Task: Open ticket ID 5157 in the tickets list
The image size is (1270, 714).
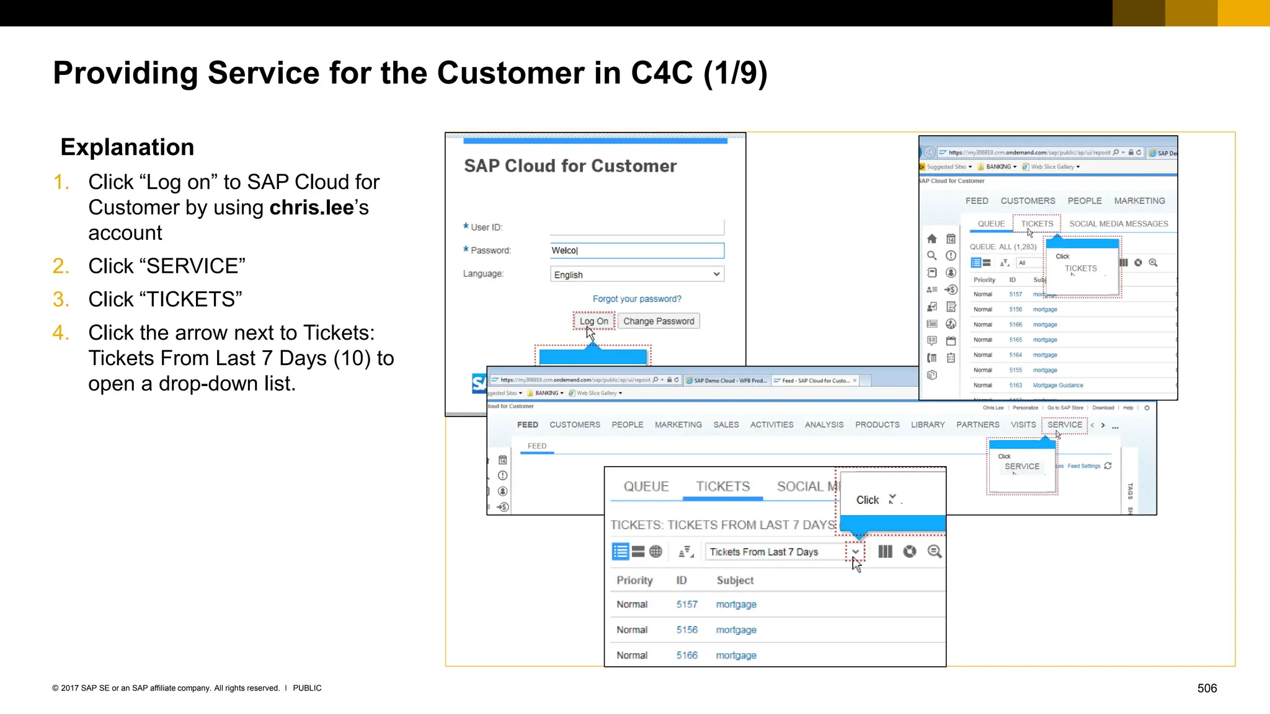Action: click(687, 604)
